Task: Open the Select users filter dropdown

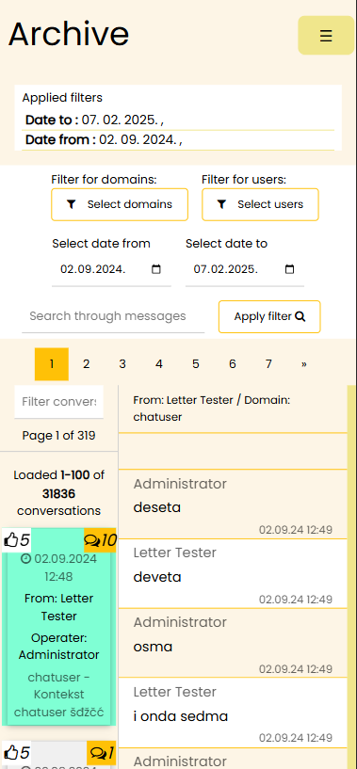Action: coord(260,204)
